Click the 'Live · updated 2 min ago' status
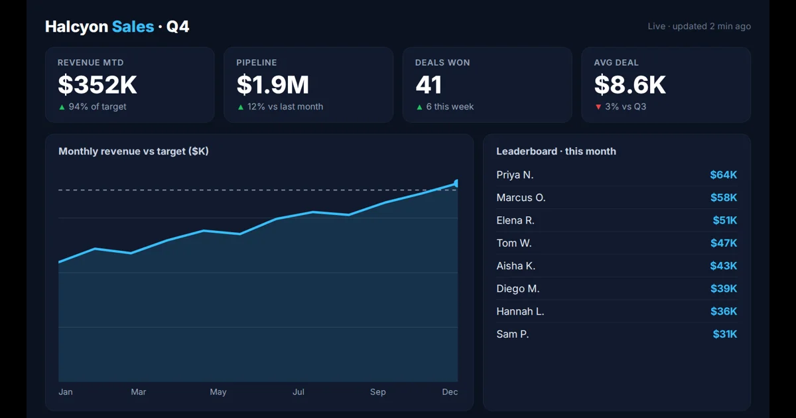This screenshot has width=796, height=418. pos(699,27)
